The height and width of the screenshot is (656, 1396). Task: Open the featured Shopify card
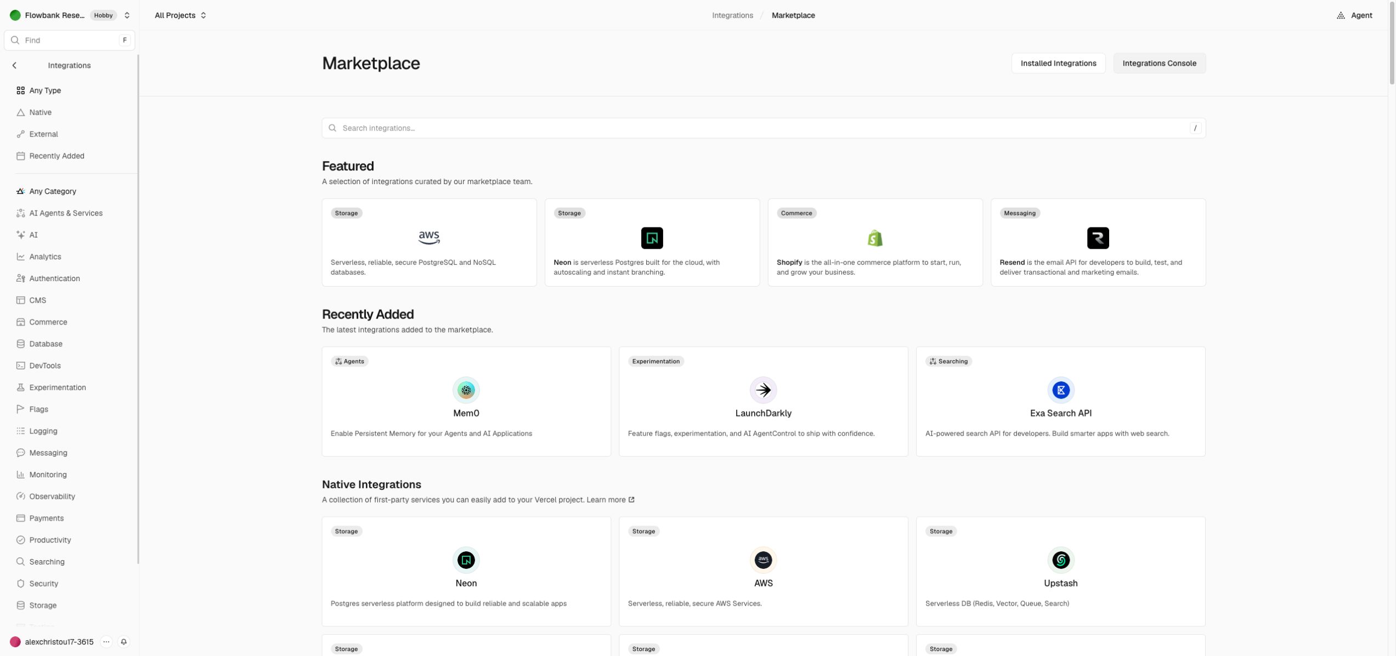point(875,242)
